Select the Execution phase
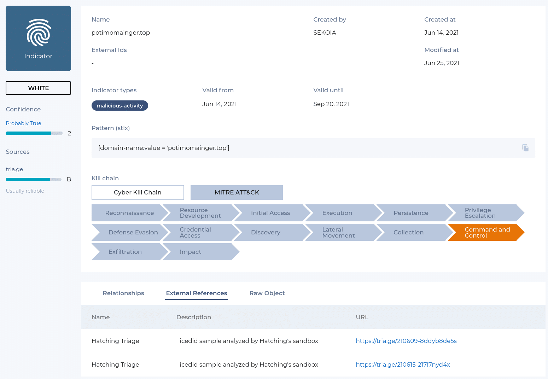 344,213
